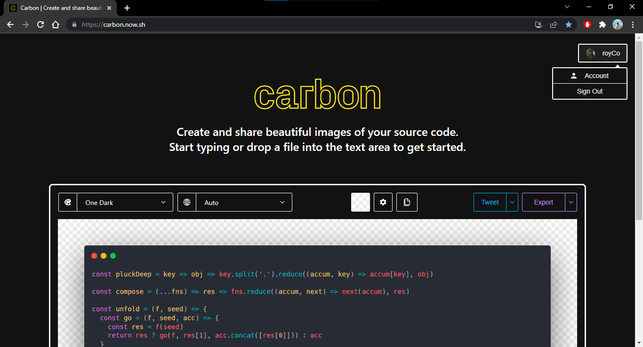Image resolution: width=643 pixels, height=347 pixels.
Task: Open the background color swatch
Action: pyautogui.click(x=360, y=202)
